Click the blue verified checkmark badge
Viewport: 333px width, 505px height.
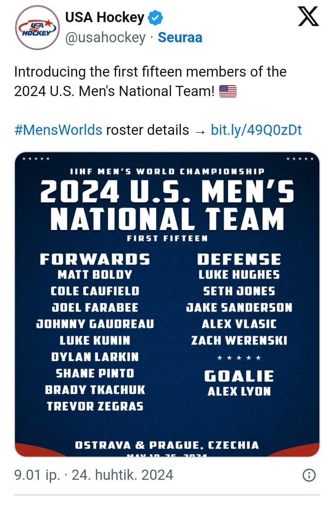(x=155, y=18)
